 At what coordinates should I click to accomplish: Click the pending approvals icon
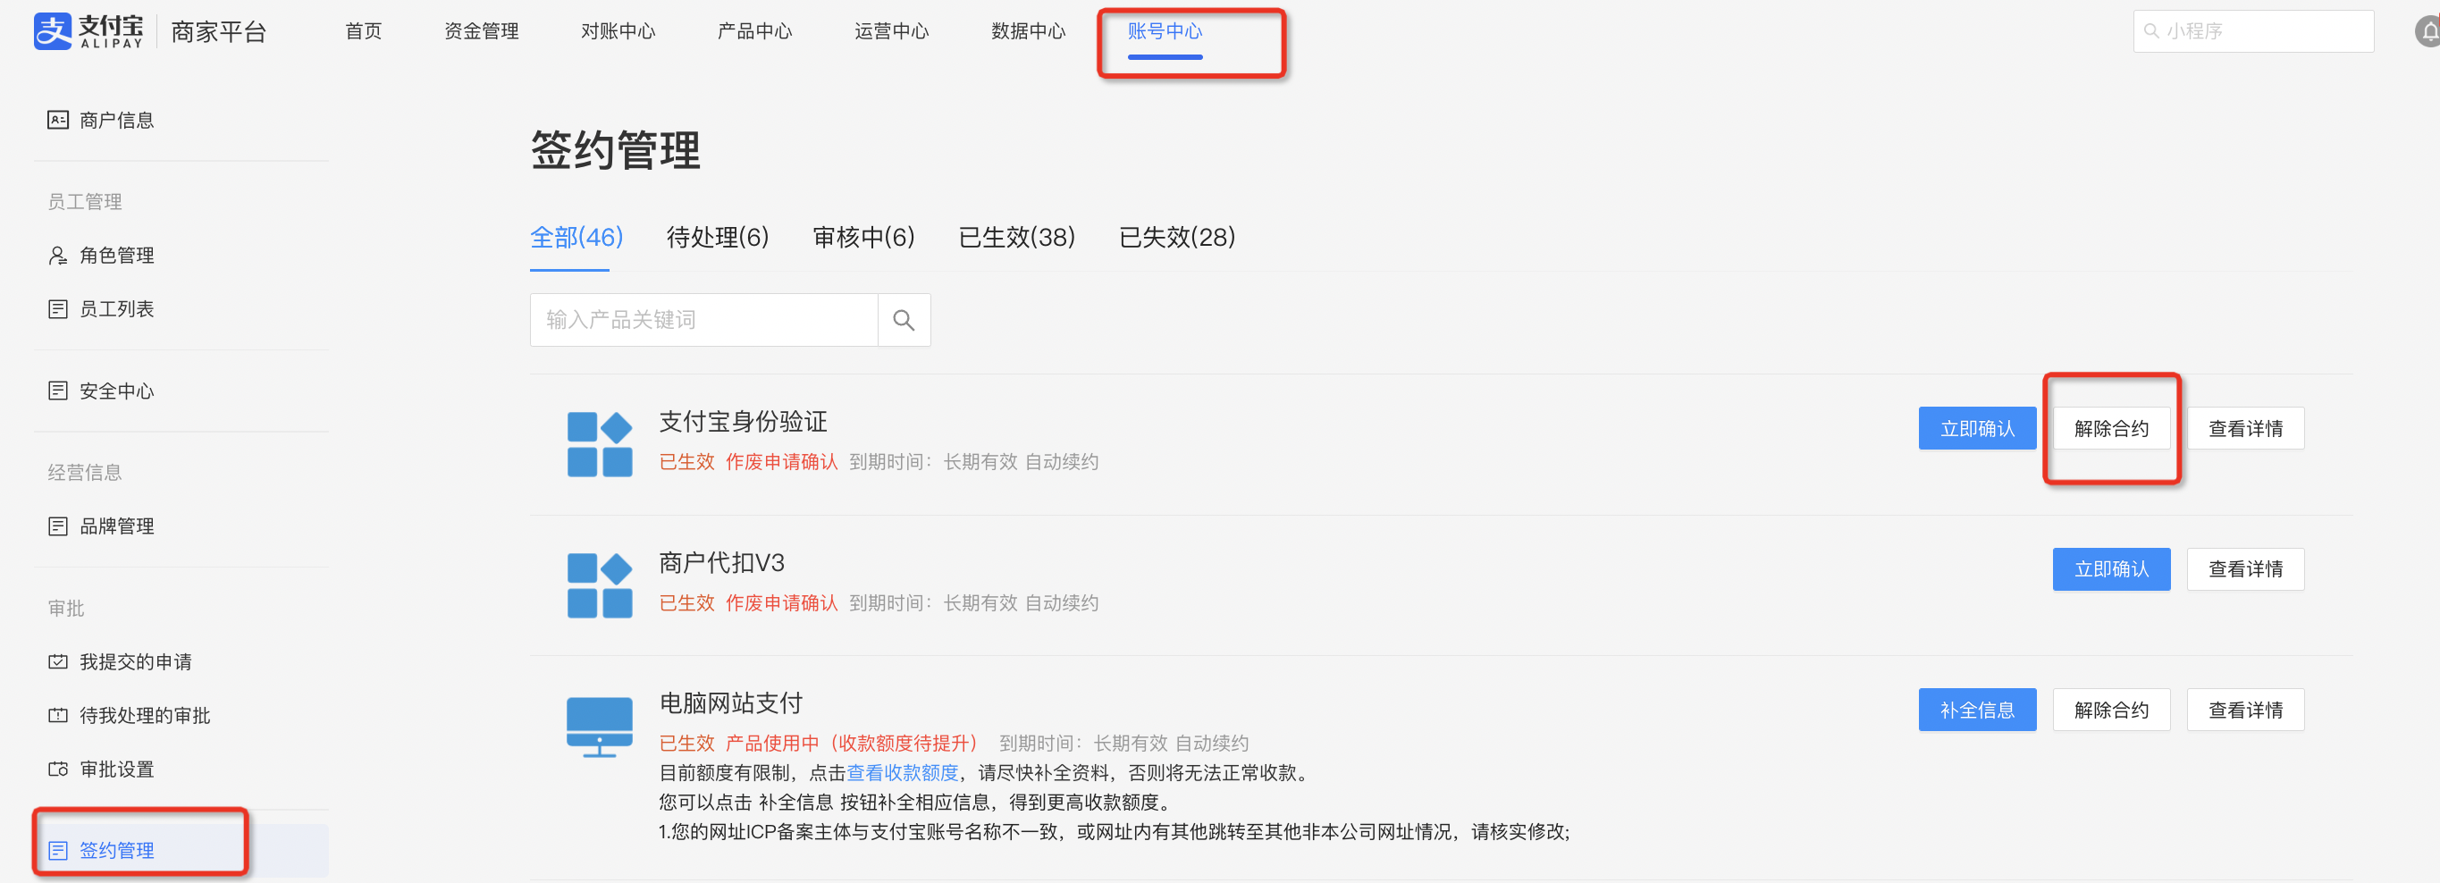pos(58,715)
